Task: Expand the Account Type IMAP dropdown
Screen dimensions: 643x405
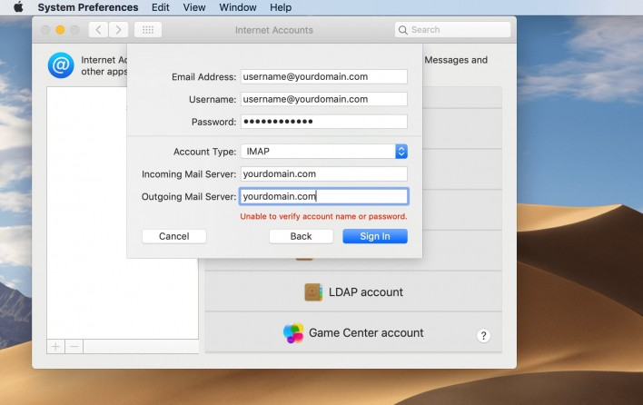Action: [x=401, y=152]
